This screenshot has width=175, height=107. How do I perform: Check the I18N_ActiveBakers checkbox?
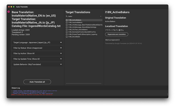click(x=67, y=20)
